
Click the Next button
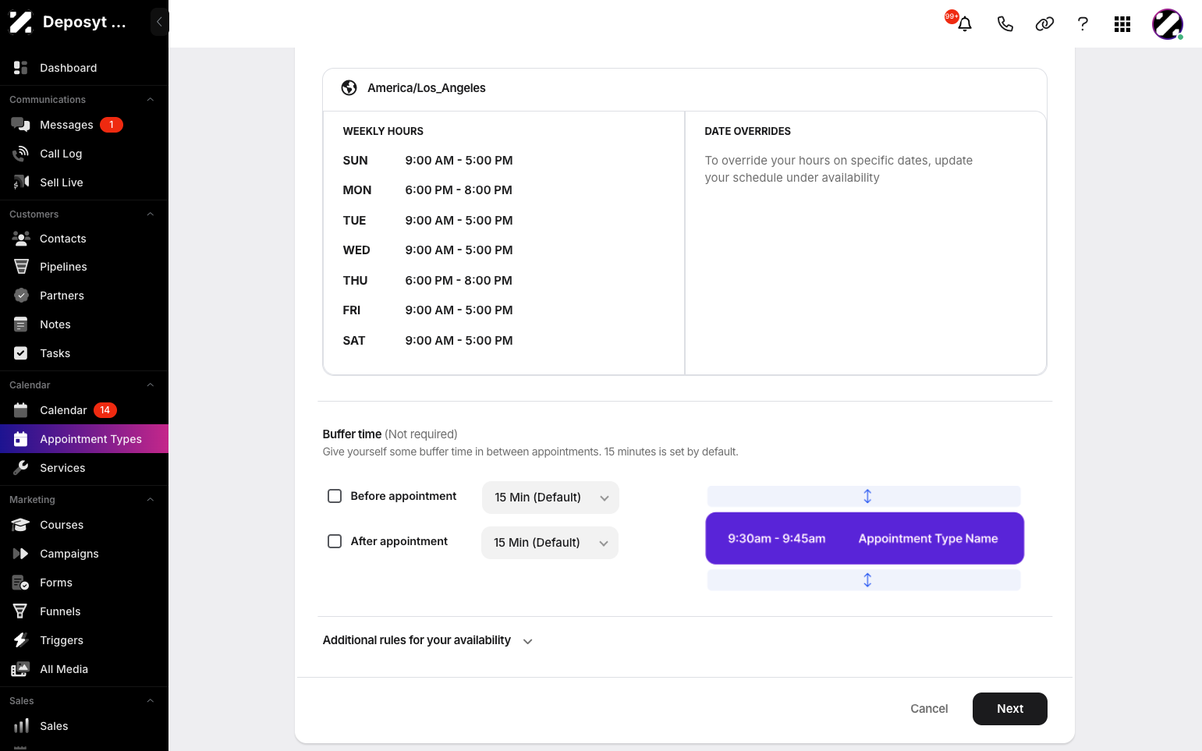[x=1010, y=709]
